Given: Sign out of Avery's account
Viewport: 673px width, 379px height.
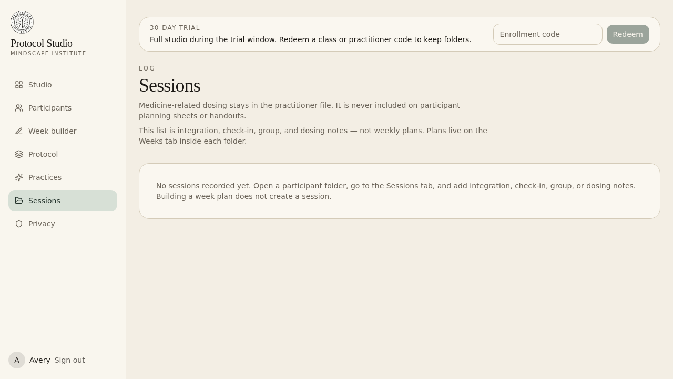Looking at the screenshot, I should [69, 360].
